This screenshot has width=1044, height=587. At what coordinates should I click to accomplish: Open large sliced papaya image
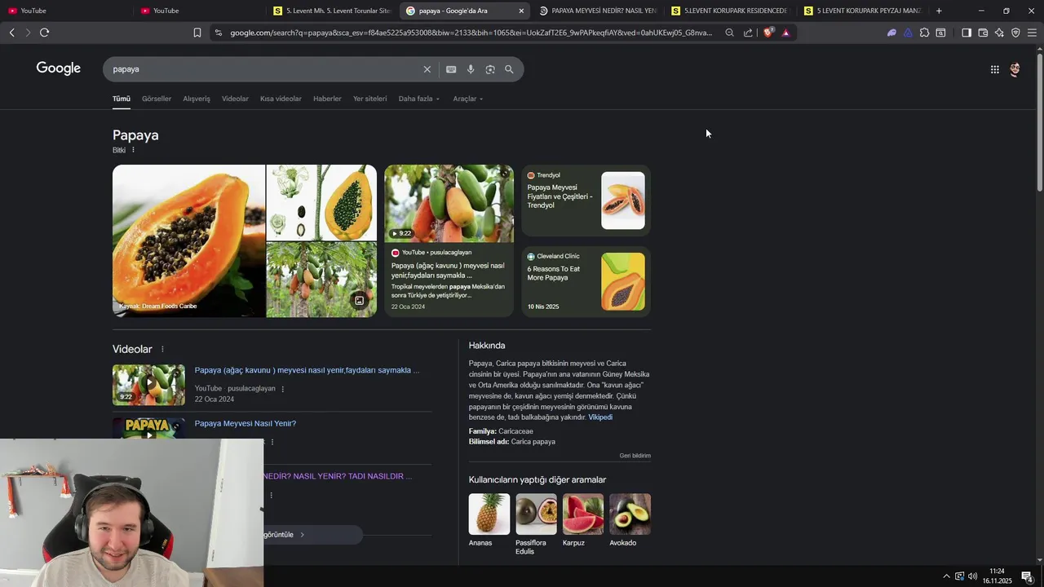coord(188,241)
